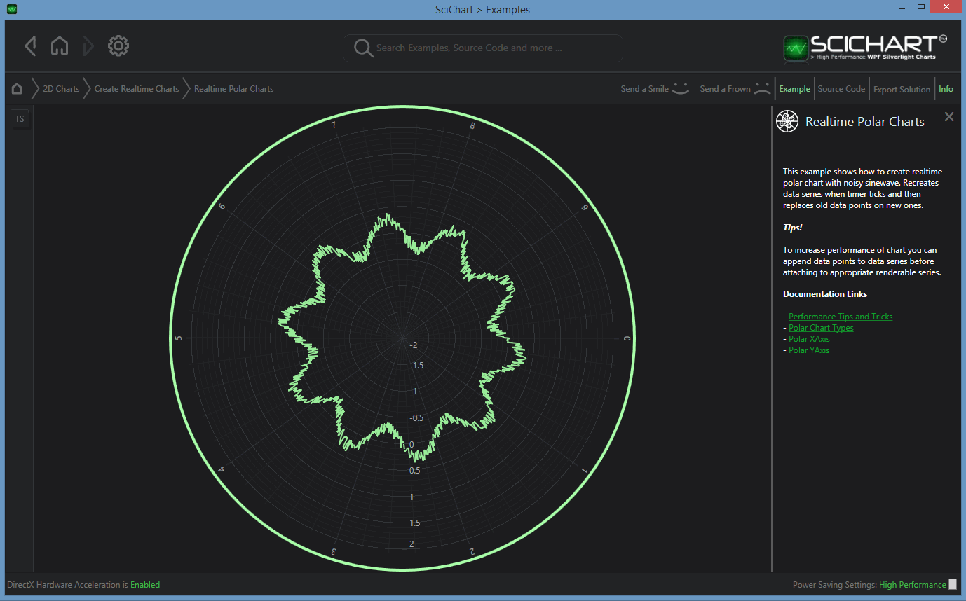
Task: Open the Polar Chart Types link
Action: point(821,328)
